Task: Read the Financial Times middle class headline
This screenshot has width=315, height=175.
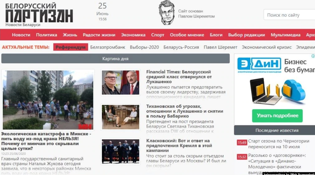Action: point(179,77)
